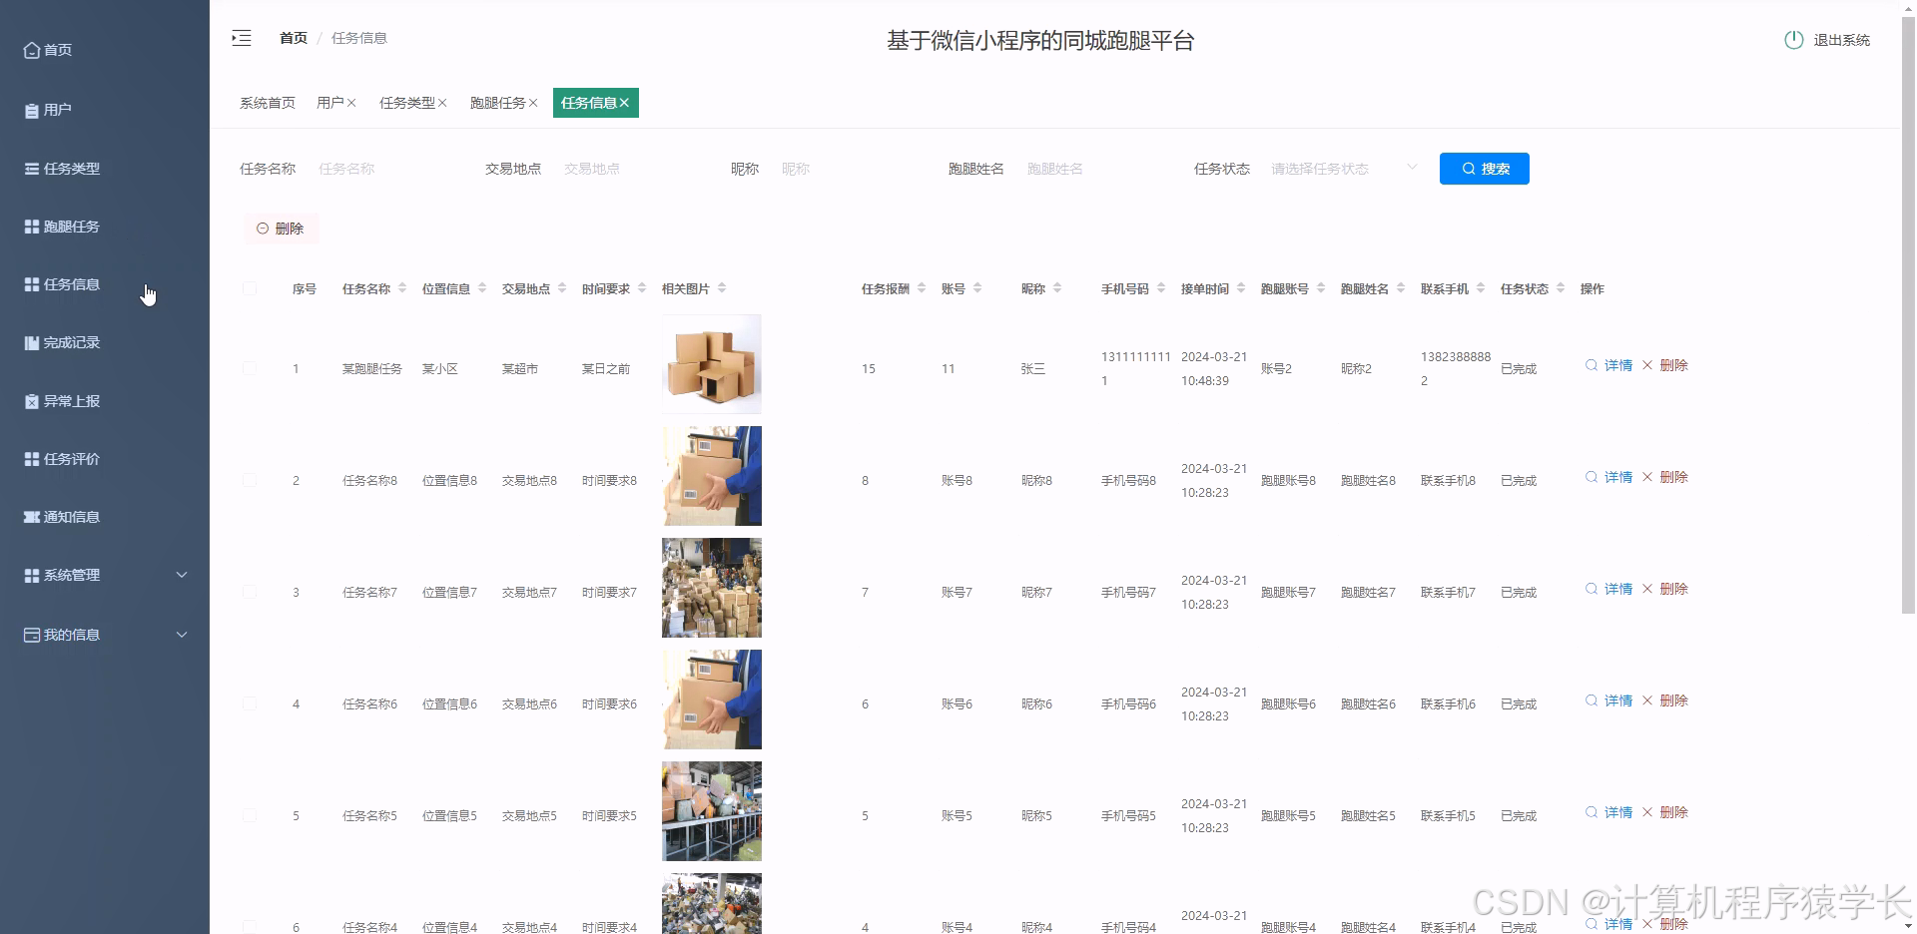
Task: Open 跑腿任务 from the sidebar
Action: [x=70, y=226]
